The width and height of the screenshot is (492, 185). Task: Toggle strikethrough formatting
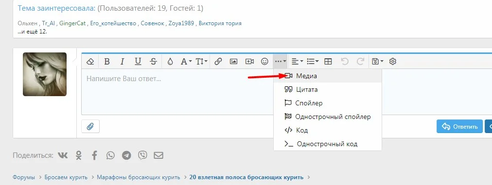[x=153, y=62]
